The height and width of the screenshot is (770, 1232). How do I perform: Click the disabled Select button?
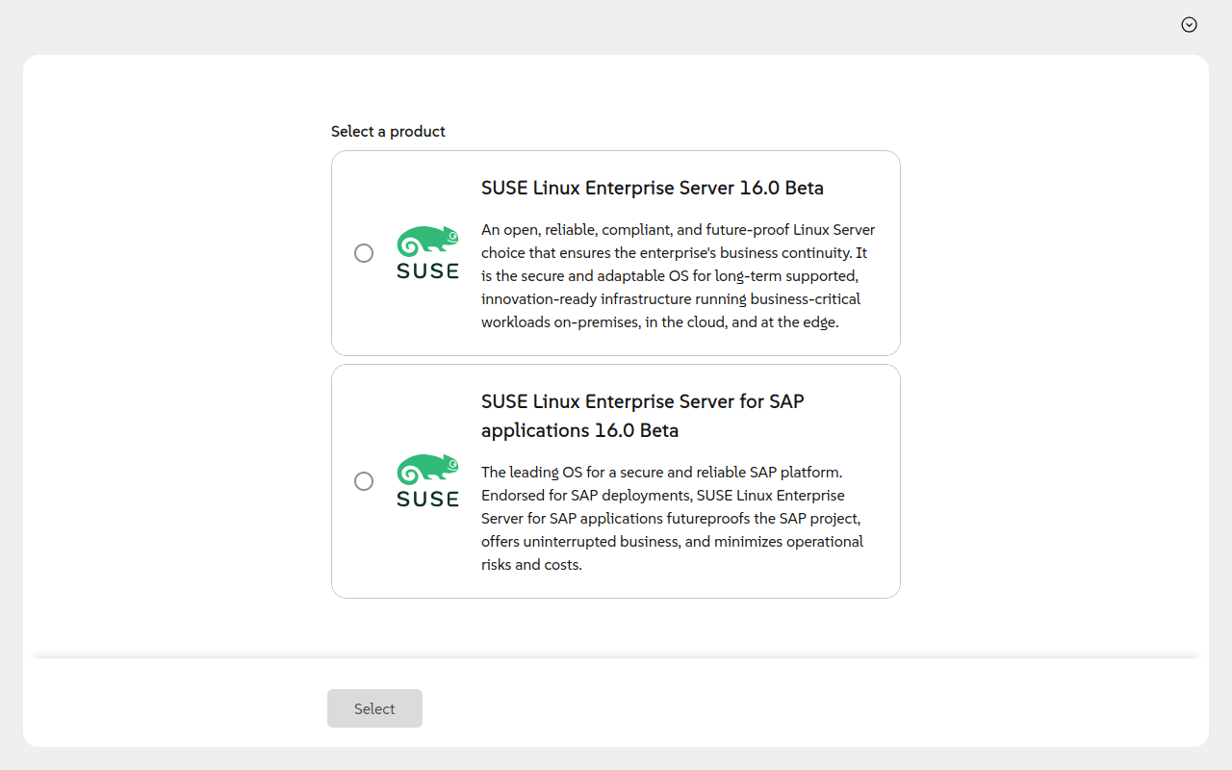coord(374,708)
